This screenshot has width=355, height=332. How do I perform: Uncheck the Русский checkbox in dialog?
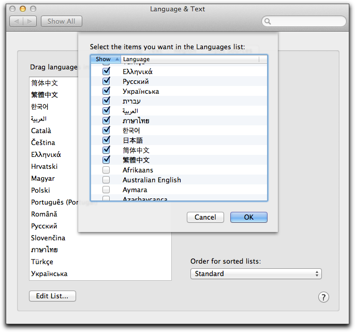(x=106, y=81)
